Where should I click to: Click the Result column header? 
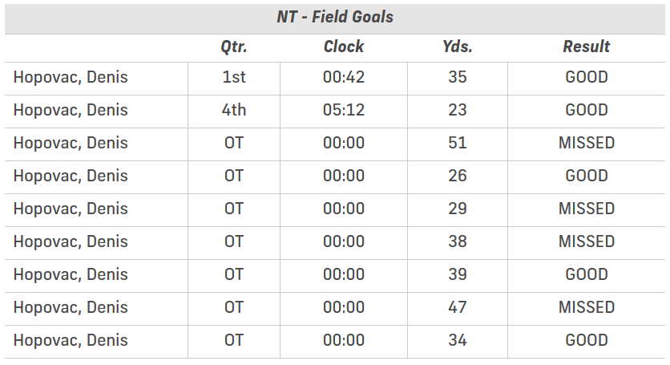tap(587, 47)
